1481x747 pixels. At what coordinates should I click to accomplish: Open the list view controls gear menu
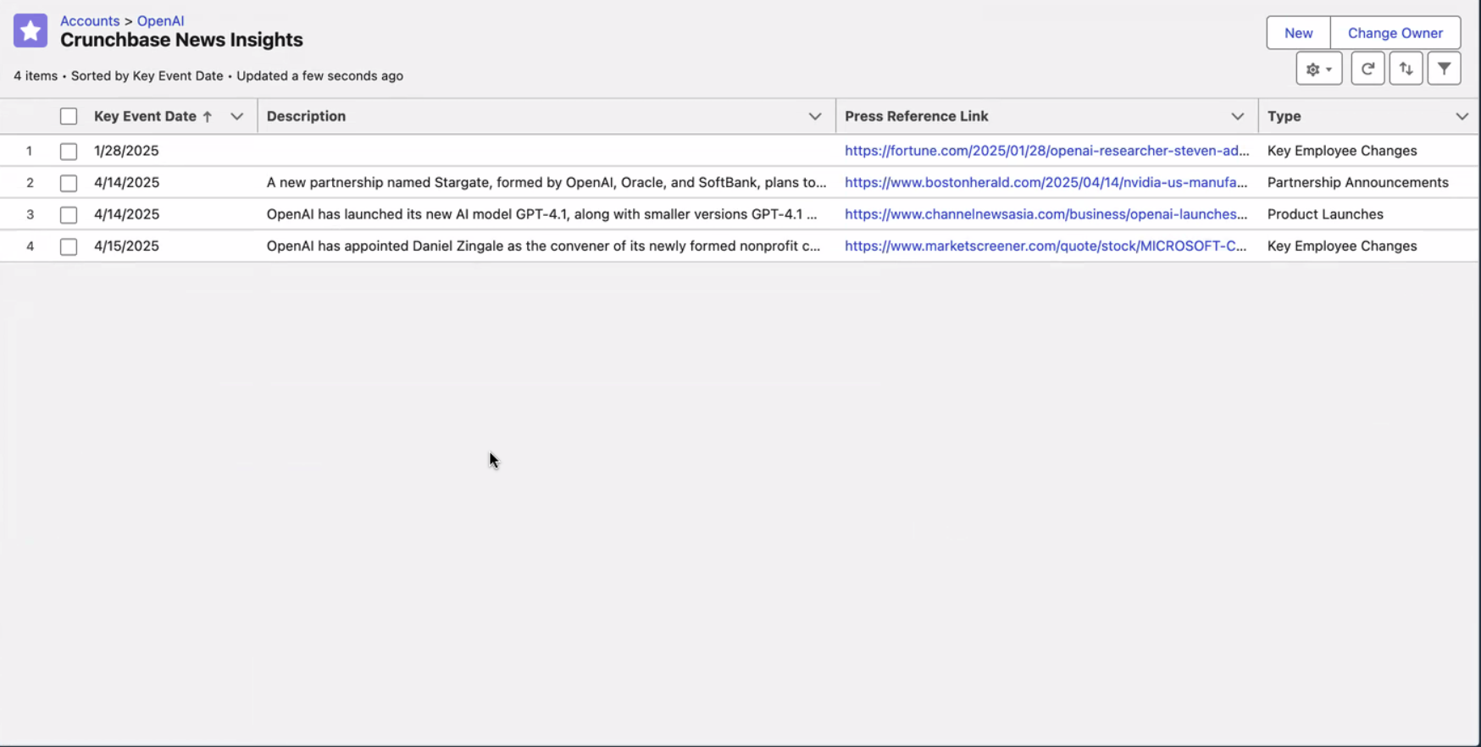1318,69
